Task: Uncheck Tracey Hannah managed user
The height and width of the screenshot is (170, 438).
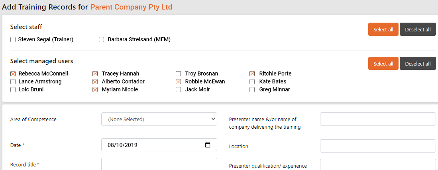Action: 95,74
